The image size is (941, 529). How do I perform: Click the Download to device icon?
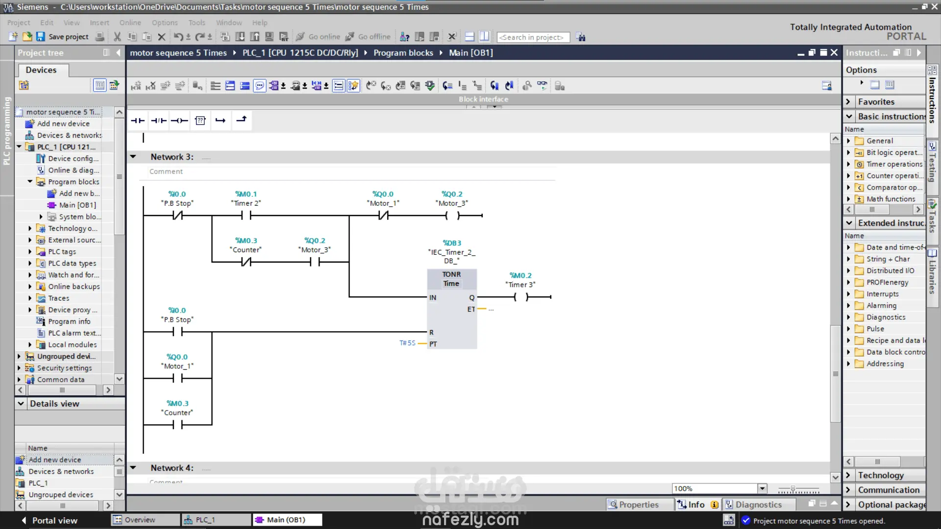coord(240,37)
